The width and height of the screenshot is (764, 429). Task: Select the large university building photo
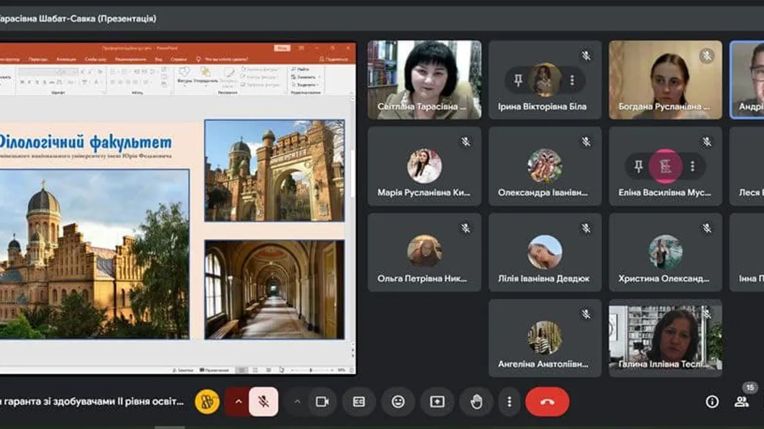tap(94, 254)
